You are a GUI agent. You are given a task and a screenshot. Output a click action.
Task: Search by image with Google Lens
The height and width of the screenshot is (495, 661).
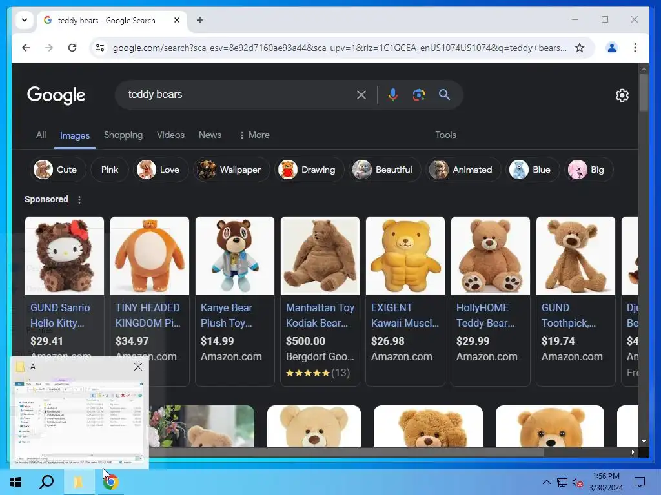click(418, 95)
